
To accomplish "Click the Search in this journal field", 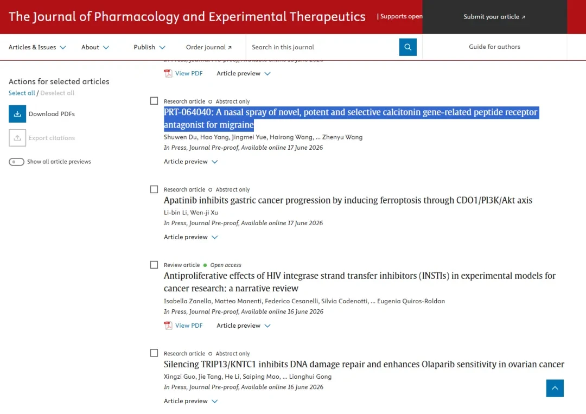I will pyautogui.click(x=323, y=47).
